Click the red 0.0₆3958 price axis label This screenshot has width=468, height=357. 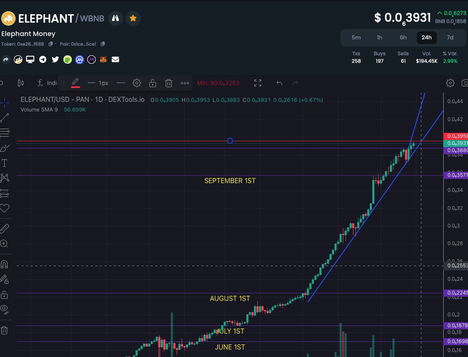point(456,136)
